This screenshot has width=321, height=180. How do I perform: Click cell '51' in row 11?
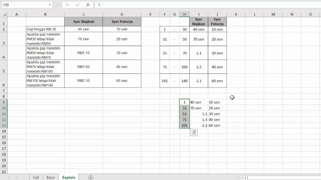pos(184,114)
